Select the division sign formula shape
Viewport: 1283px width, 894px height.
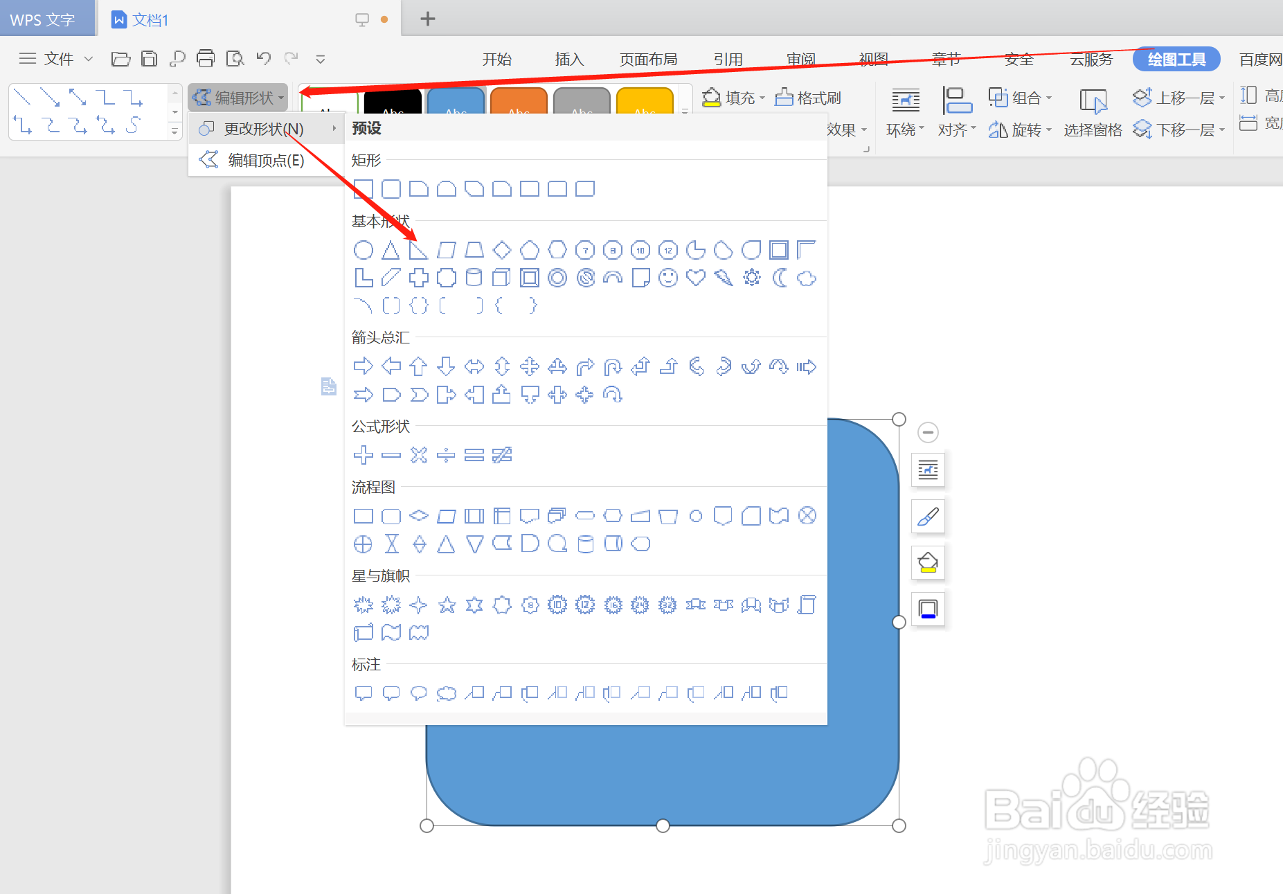(447, 455)
